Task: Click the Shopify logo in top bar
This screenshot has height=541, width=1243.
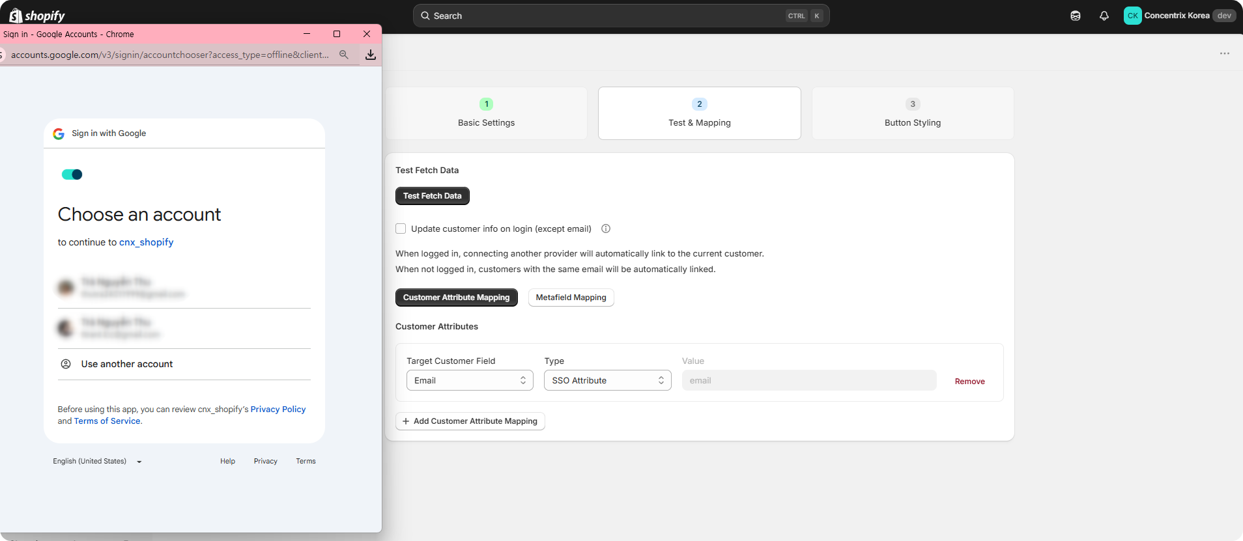Action: tap(37, 16)
